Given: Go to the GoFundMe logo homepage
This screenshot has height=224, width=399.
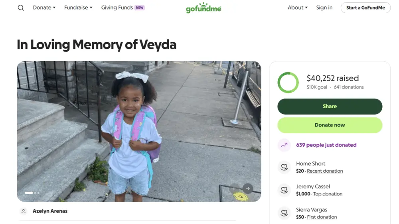Looking at the screenshot, I should (203, 8).
